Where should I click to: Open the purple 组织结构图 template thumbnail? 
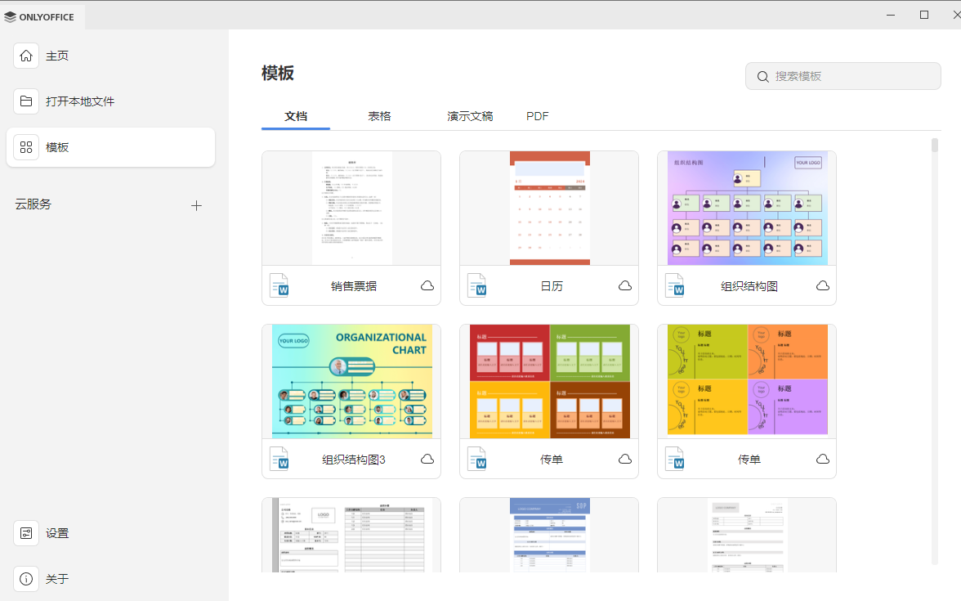point(747,209)
